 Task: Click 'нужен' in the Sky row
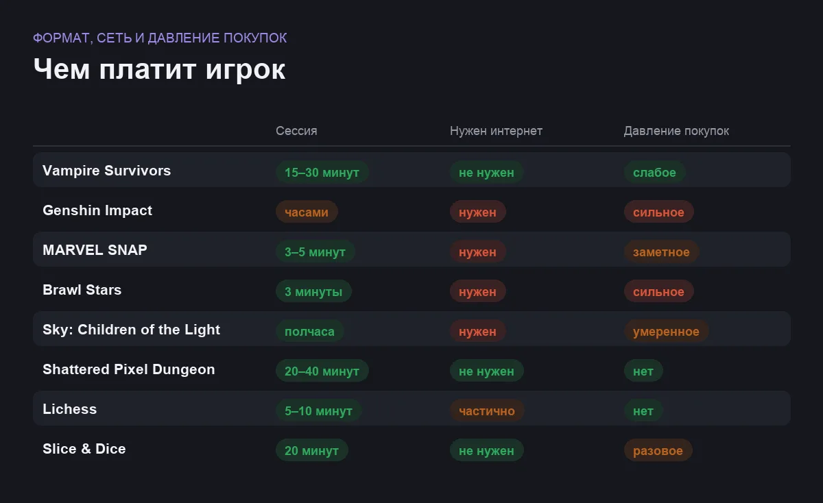[x=478, y=331]
